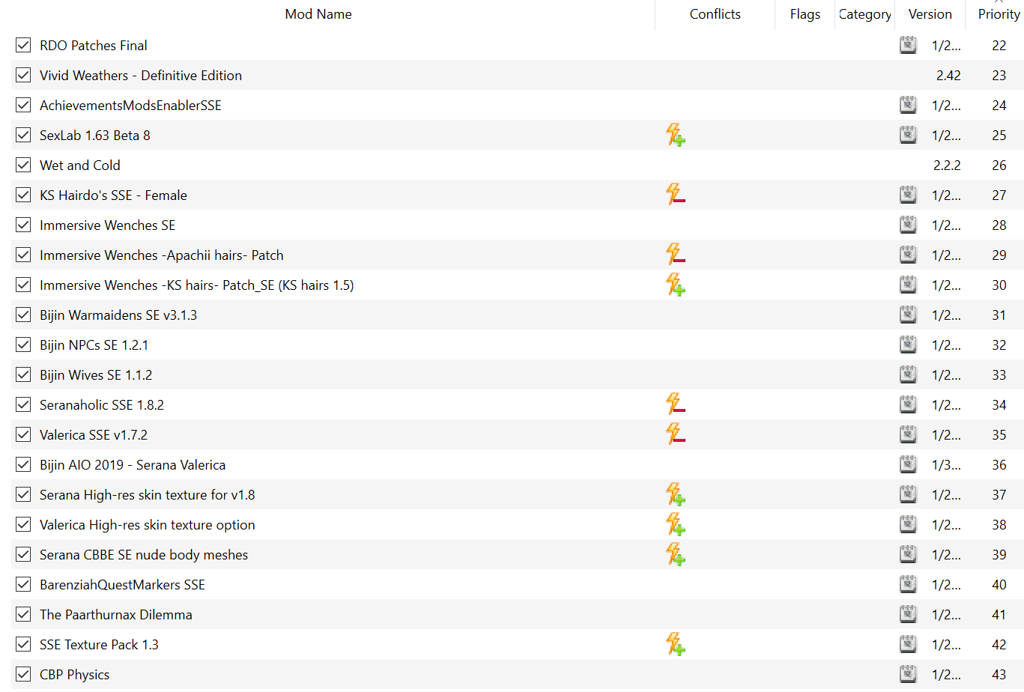The height and width of the screenshot is (692, 1024).
Task: Select Valerica High-res skin texture option name
Action: [148, 525]
